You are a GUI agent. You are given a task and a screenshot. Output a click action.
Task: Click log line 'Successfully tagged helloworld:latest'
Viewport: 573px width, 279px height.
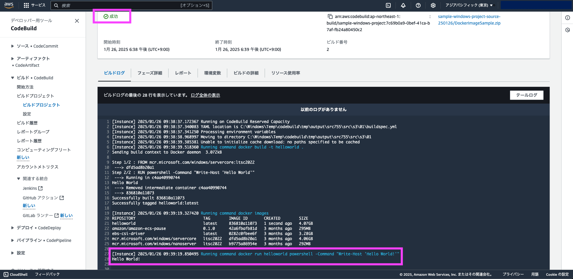pos(155,203)
